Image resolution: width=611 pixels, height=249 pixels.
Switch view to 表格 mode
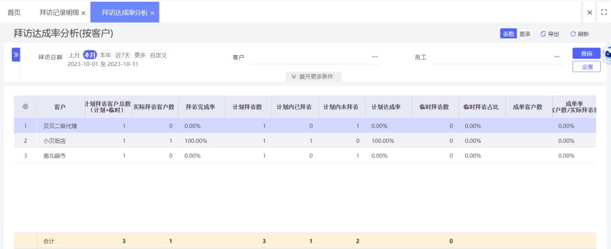(x=508, y=34)
